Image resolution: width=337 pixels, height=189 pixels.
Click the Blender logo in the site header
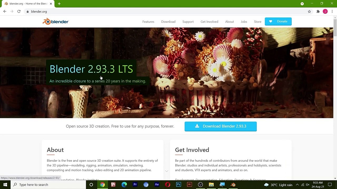56,22
